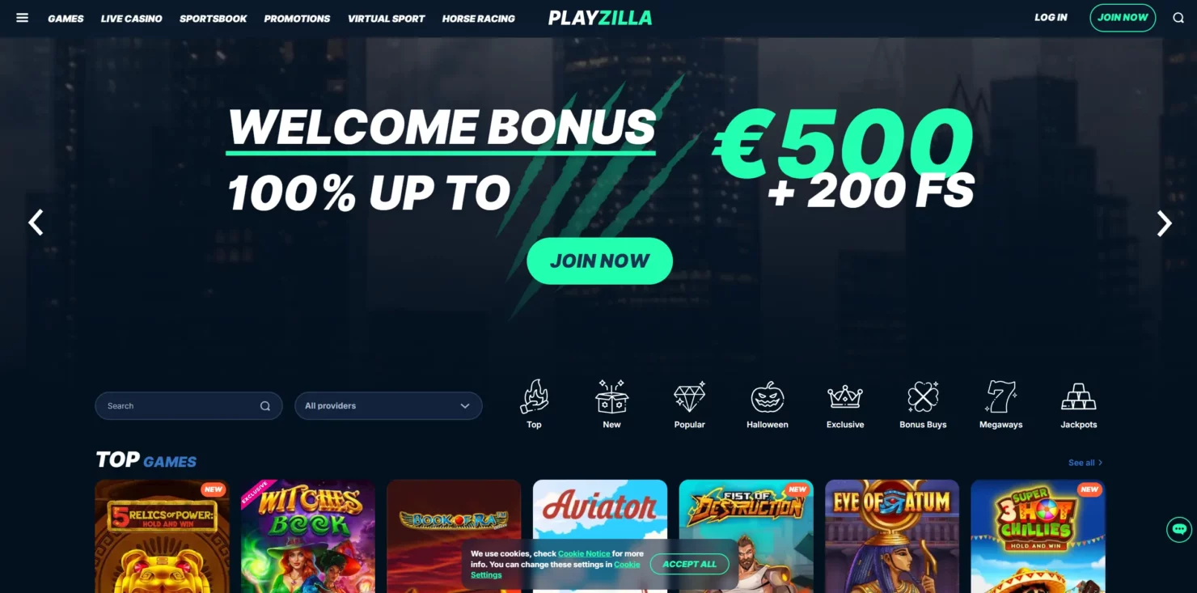
Task: Expand the All providers dropdown
Action: tap(388, 406)
